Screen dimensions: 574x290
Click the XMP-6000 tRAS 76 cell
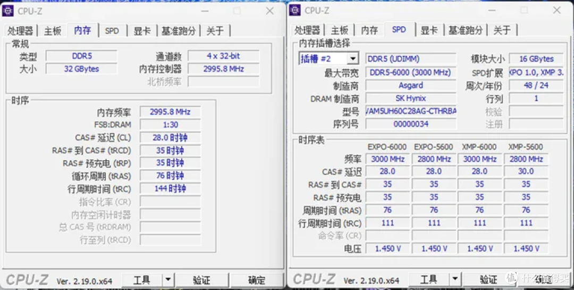[479, 210]
